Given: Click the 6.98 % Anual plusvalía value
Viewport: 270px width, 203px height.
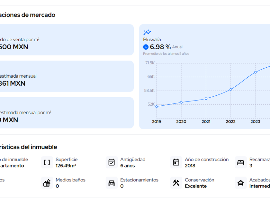Looking at the screenshot, I should [x=160, y=47].
